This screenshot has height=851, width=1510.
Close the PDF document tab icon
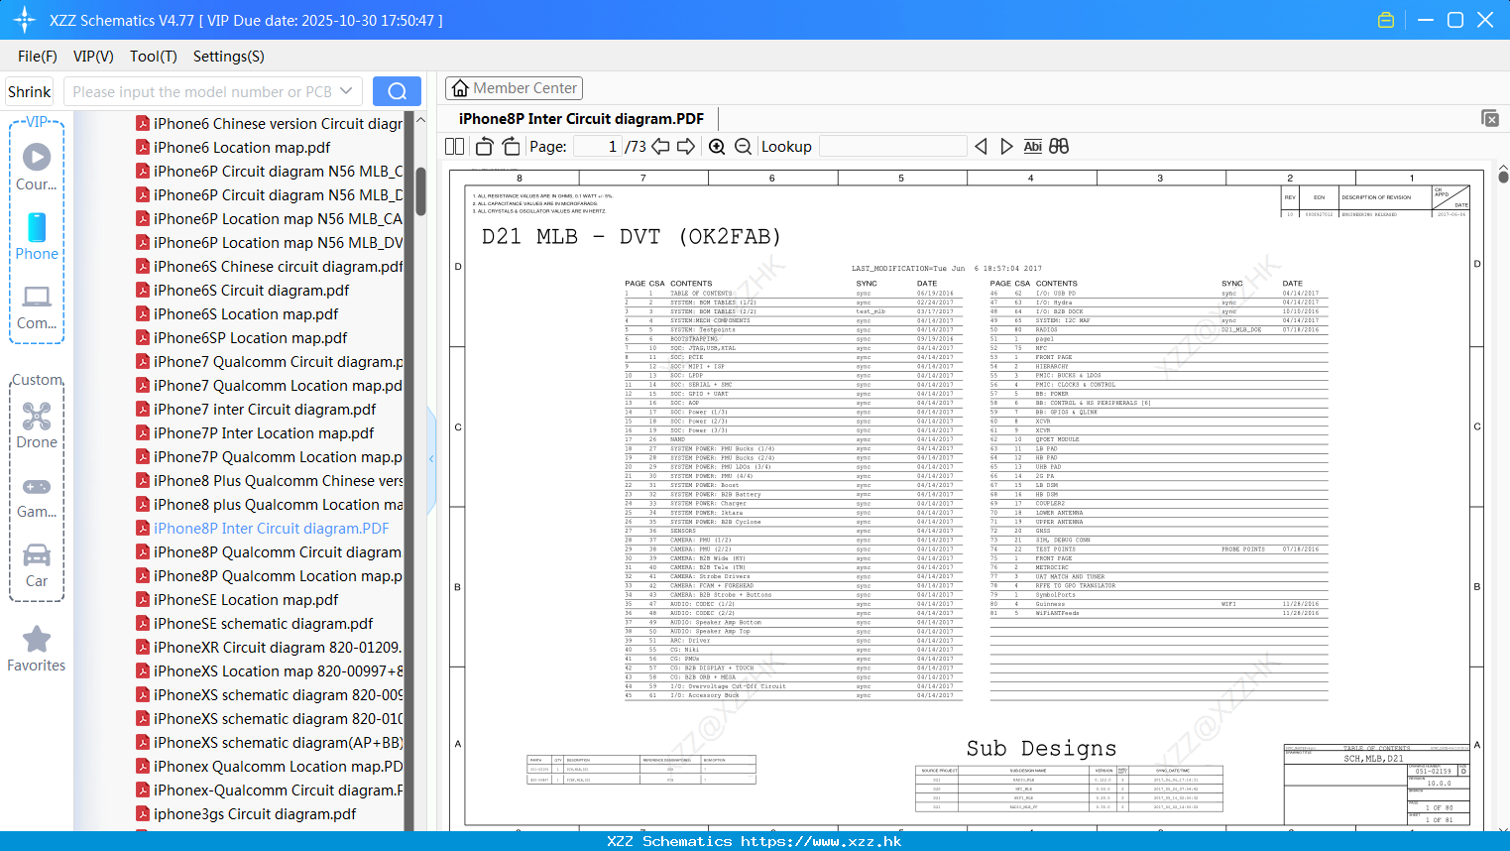click(x=1489, y=118)
